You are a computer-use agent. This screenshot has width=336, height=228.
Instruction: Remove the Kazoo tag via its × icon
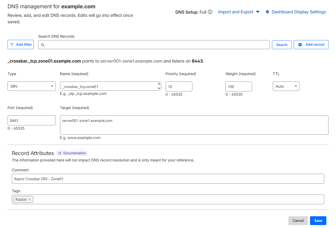(x=30, y=199)
